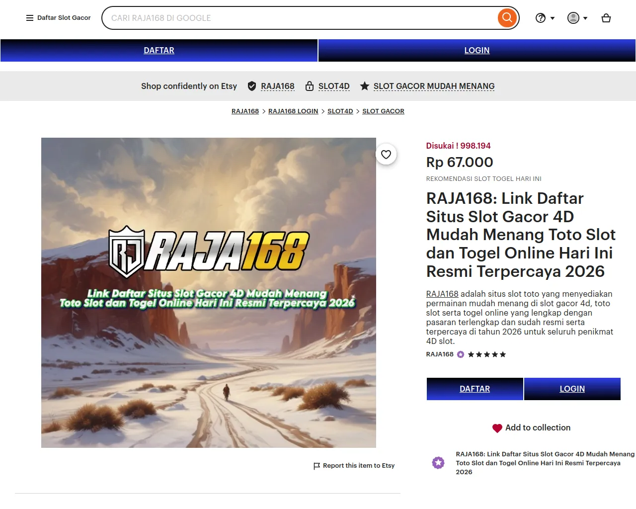
Task: Click the Daftar Slot Gacor menu label
Action: (x=64, y=18)
